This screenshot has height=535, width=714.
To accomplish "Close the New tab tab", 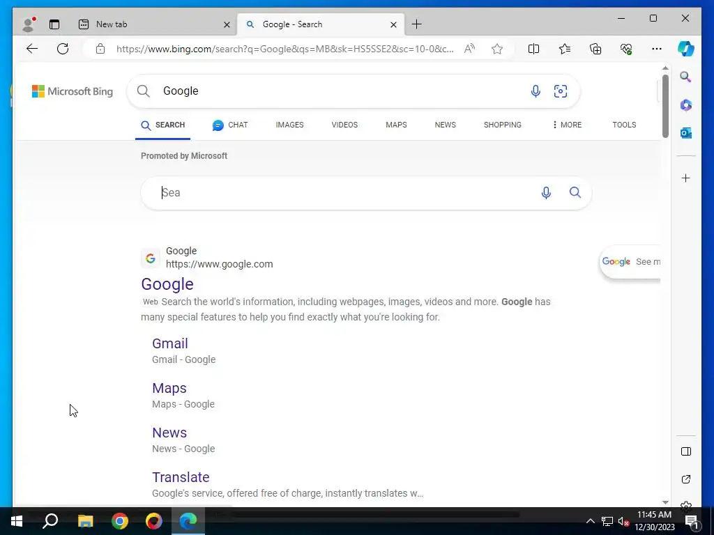I will tap(227, 24).
